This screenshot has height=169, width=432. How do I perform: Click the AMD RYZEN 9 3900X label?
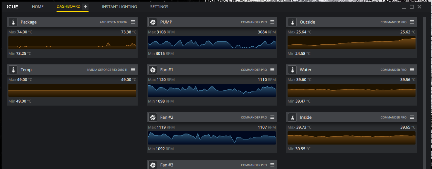pyautogui.click(x=114, y=22)
